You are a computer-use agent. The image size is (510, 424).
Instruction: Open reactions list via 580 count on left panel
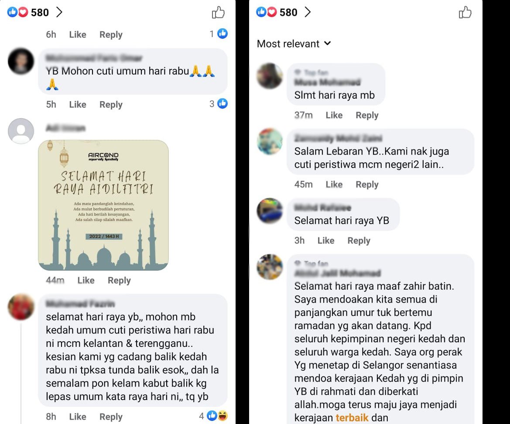coord(40,12)
